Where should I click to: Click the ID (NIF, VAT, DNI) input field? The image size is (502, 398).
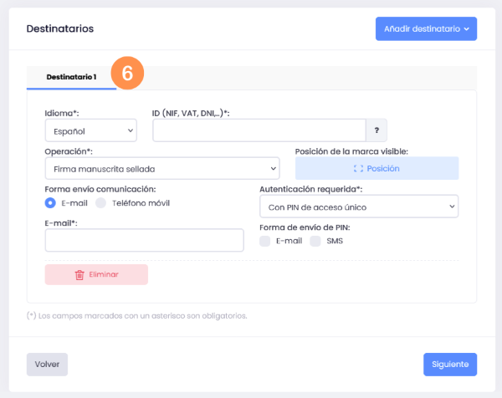click(x=259, y=130)
